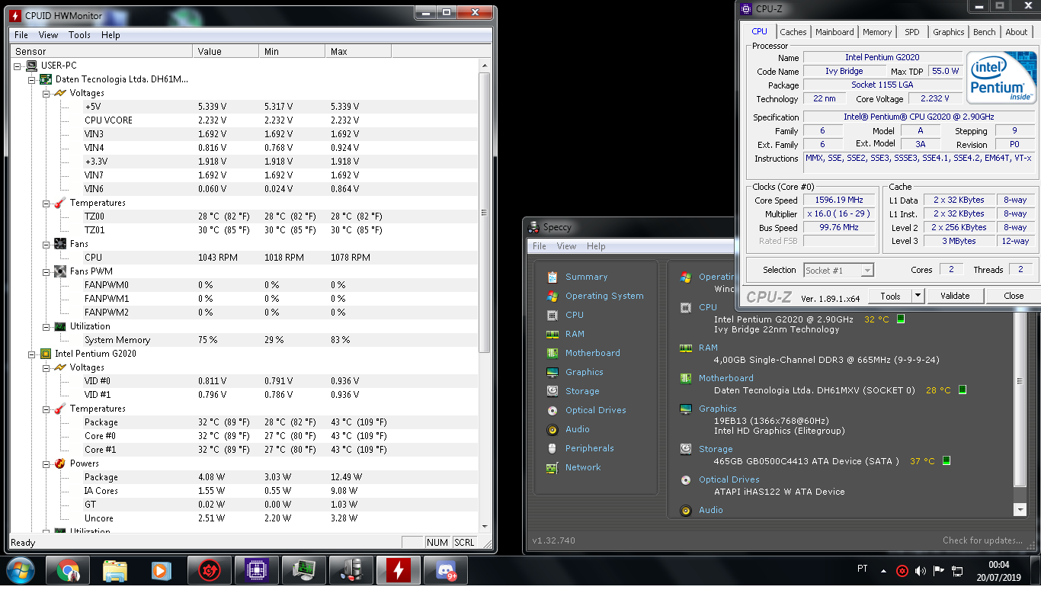The height and width of the screenshot is (590, 1041).
Task: Open Audio section in Speccy sidebar
Action: coord(578,429)
